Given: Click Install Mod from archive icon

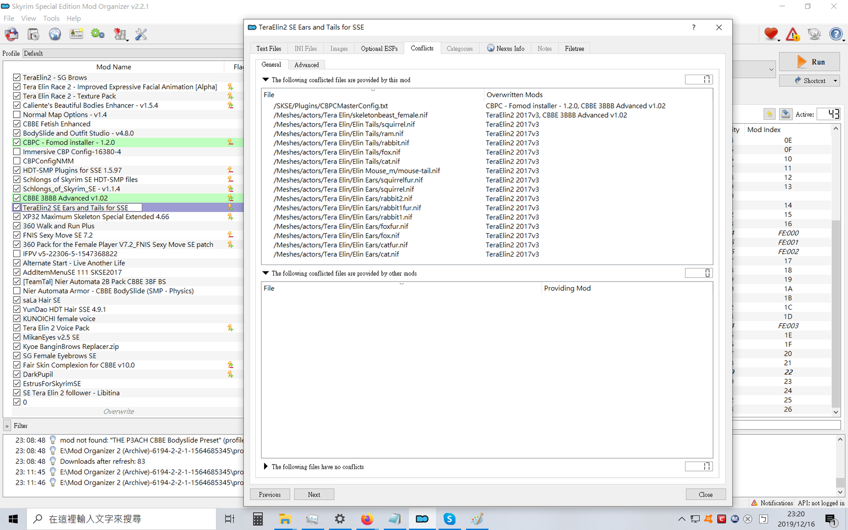Looking at the screenshot, I should (33, 34).
